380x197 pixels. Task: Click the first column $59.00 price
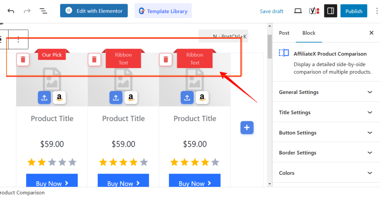[52, 144]
